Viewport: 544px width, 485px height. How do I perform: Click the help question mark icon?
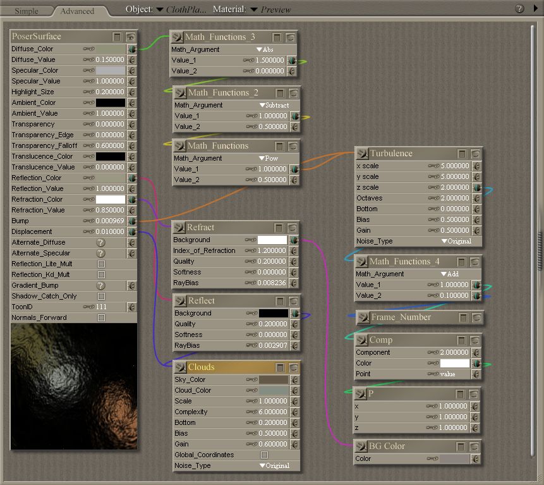[x=519, y=9]
